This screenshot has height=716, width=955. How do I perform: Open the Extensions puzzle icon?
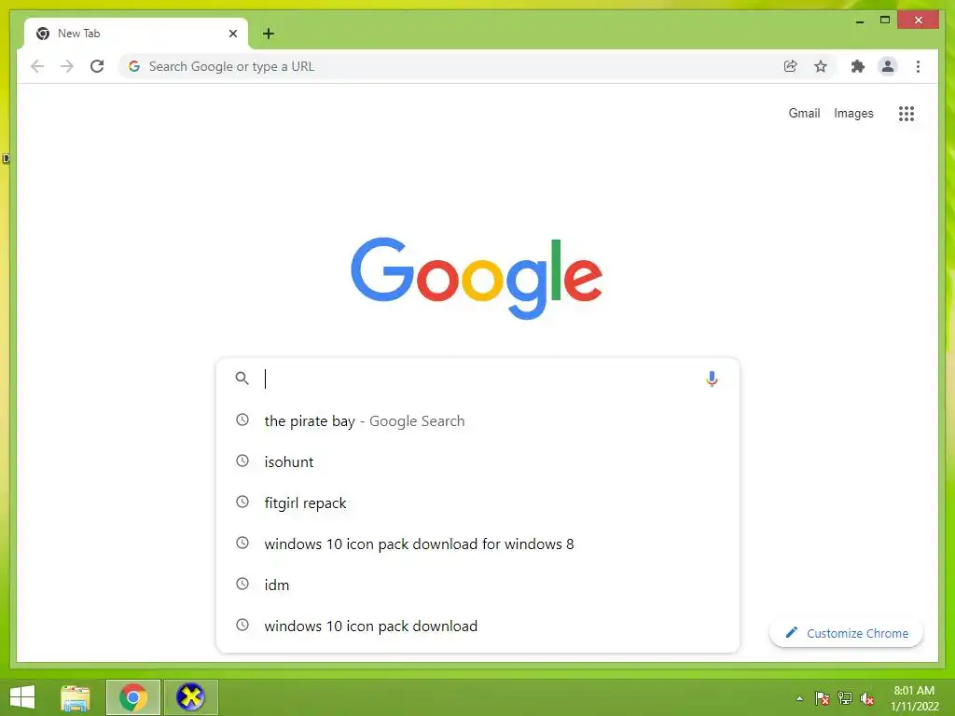click(858, 66)
